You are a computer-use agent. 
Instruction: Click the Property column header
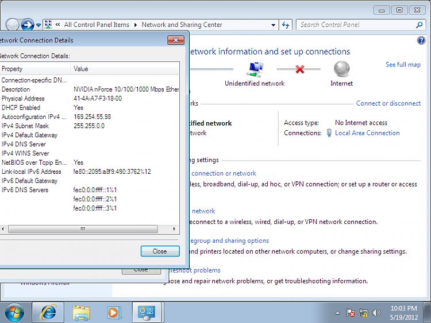click(x=35, y=69)
